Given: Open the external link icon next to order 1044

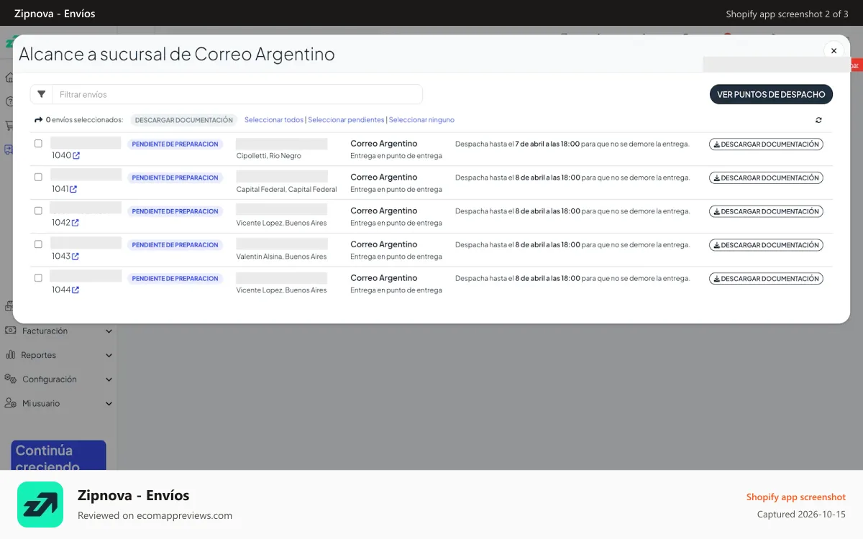Looking at the screenshot, I should click(76, 290).
